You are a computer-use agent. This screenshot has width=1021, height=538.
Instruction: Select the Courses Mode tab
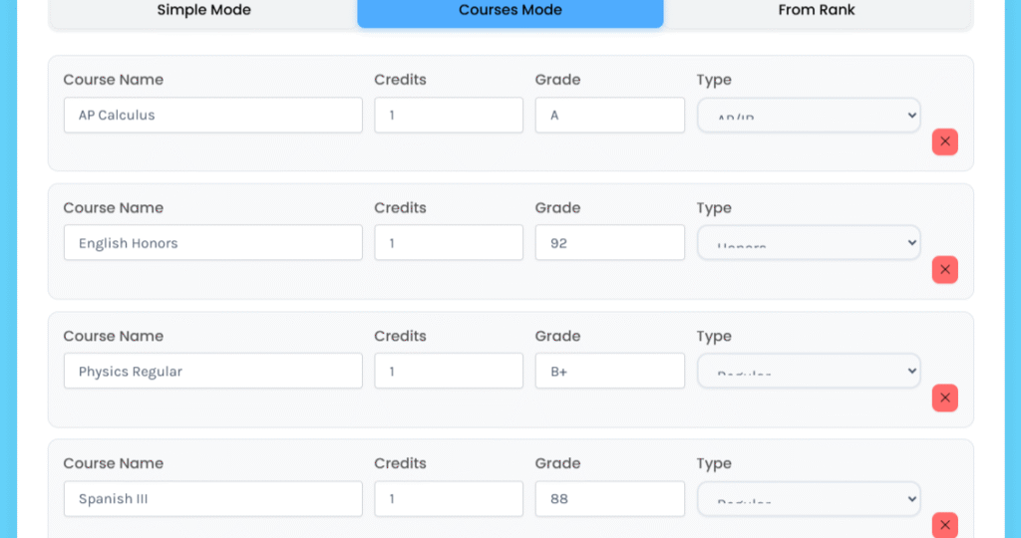(x=510, y=11)
